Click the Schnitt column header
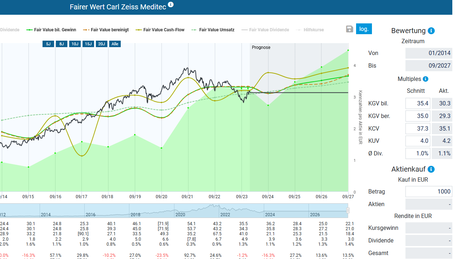The height and width of the screenshot is (259, 457). point(416,91)
